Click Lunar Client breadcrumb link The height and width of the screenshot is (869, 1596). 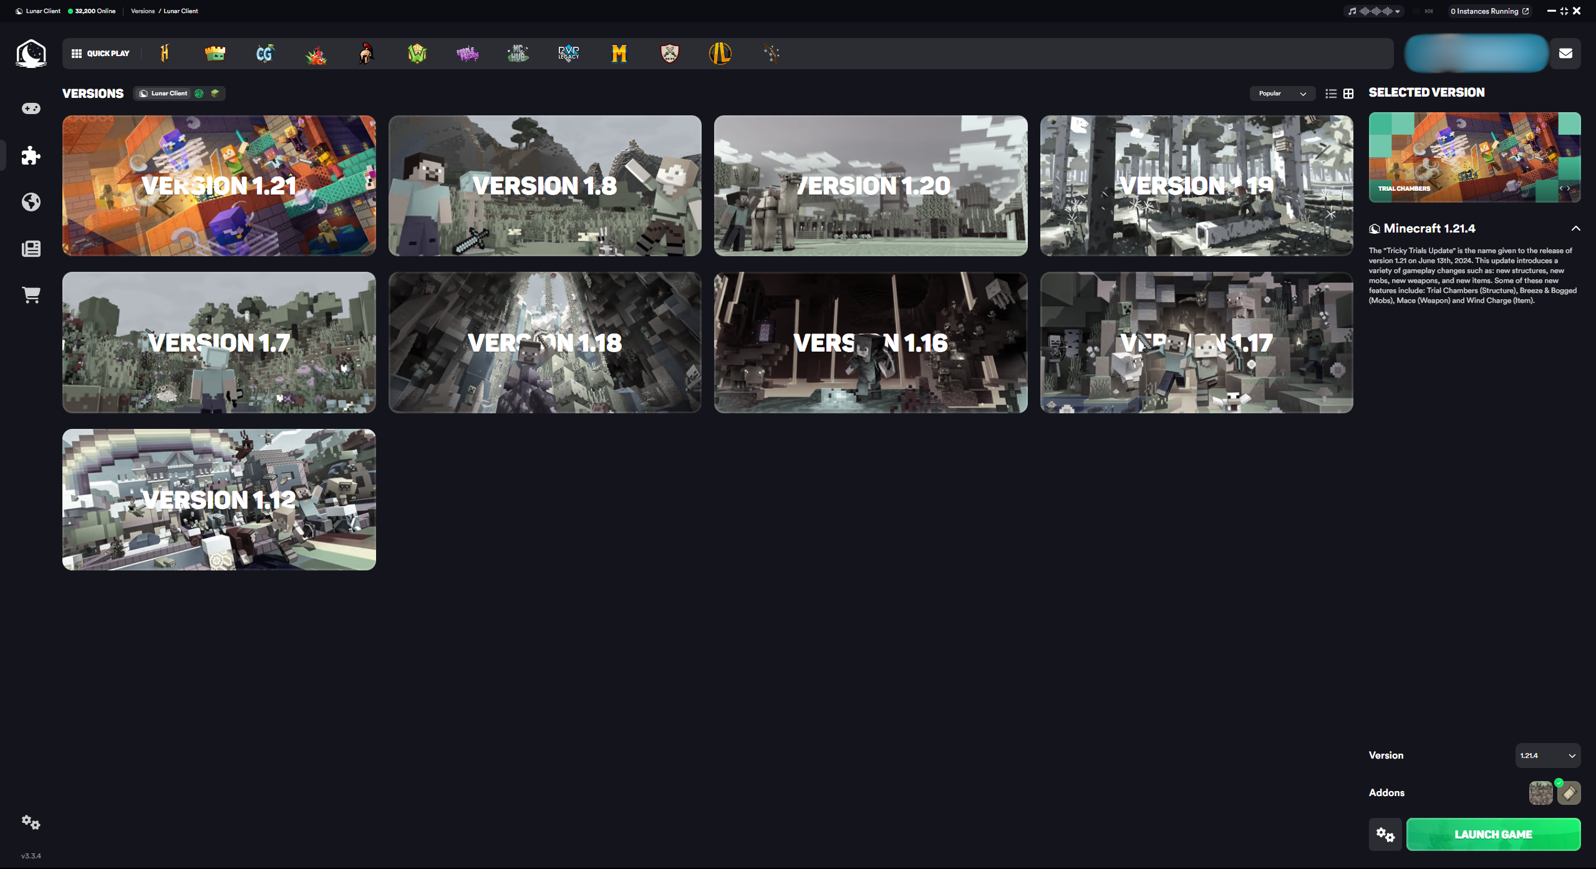[x=181, y=11]
